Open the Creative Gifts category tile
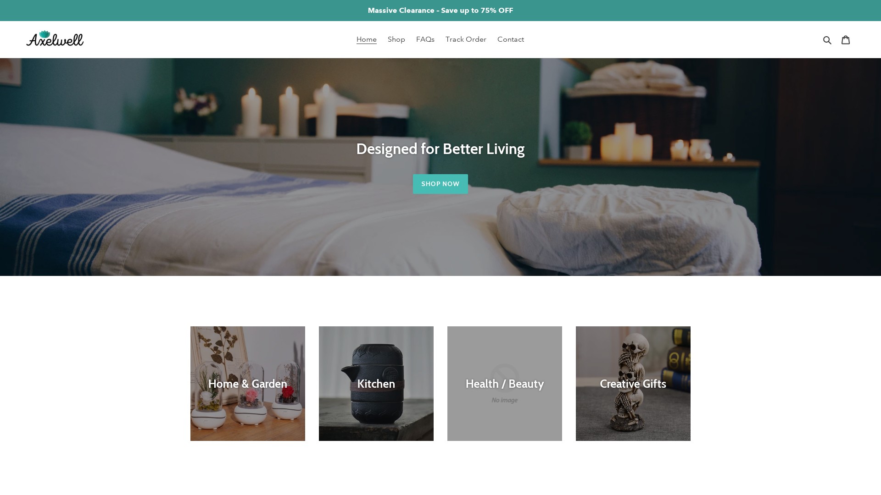This screenshot has height=495, width=881. coord(633,383)
